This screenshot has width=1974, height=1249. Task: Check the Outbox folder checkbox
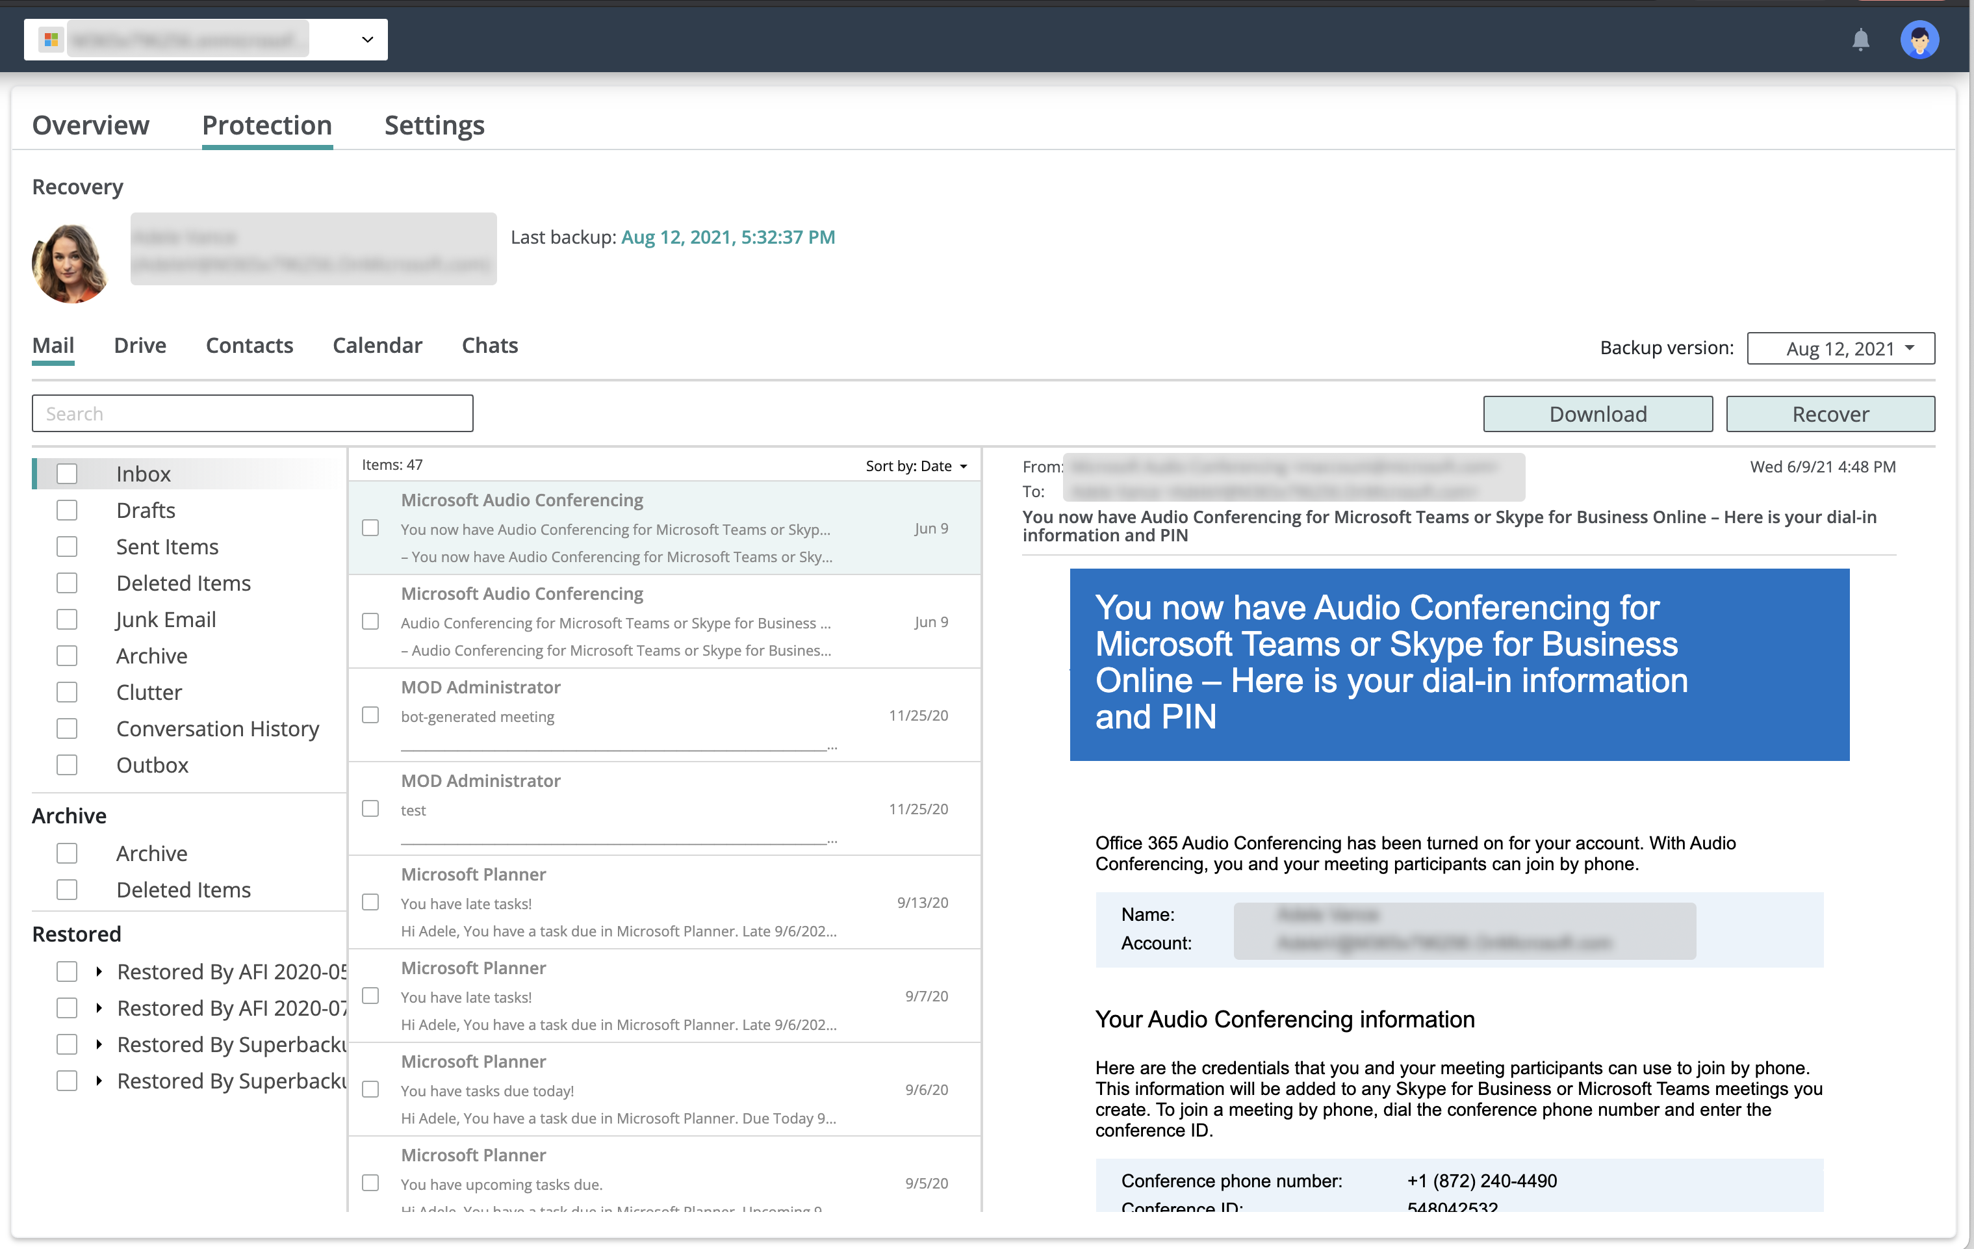tap(67, 765)
